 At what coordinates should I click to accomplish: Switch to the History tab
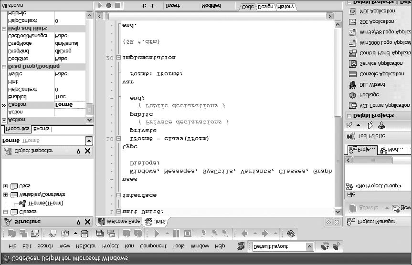point(285,7)
